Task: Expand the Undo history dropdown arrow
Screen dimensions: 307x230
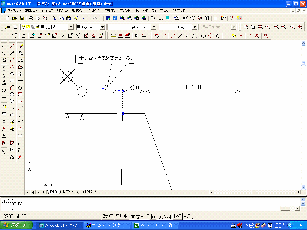Action: pyautogui.click(x=90, y=18)
